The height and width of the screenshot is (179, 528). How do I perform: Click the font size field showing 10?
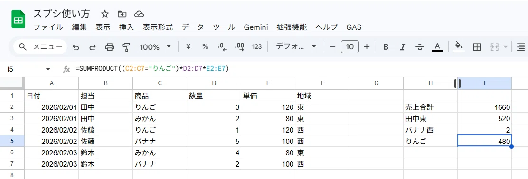[x=350, y=47]
